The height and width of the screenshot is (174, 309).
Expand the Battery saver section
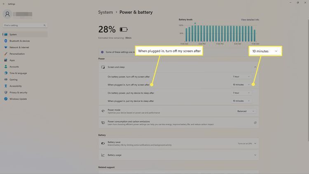[x=255, y=143]
